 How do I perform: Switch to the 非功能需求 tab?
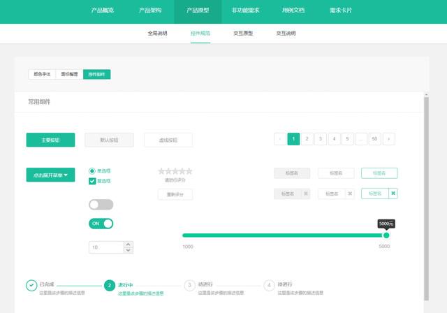click(245, 10)
